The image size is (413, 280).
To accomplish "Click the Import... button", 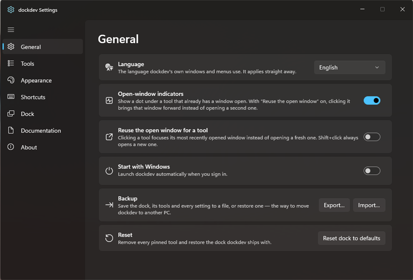I will point(369,205).
